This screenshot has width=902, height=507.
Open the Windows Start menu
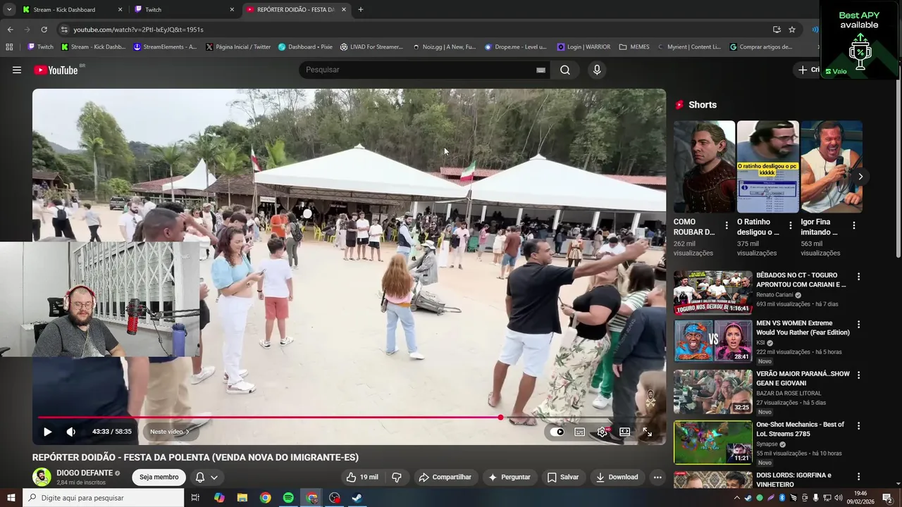pos(11,498)
